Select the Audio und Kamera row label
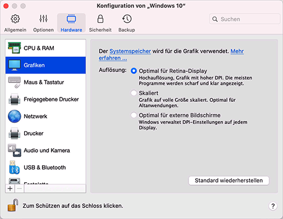 [x=47, y=151]
